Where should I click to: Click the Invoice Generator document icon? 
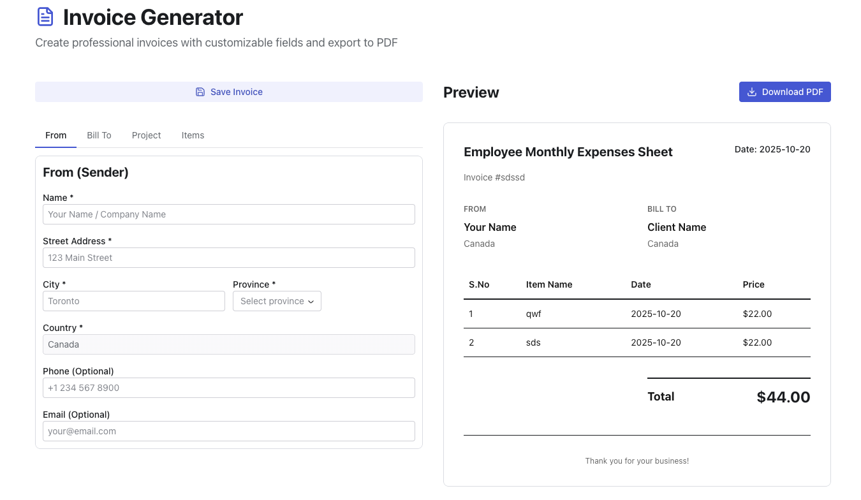click(45, 17)
